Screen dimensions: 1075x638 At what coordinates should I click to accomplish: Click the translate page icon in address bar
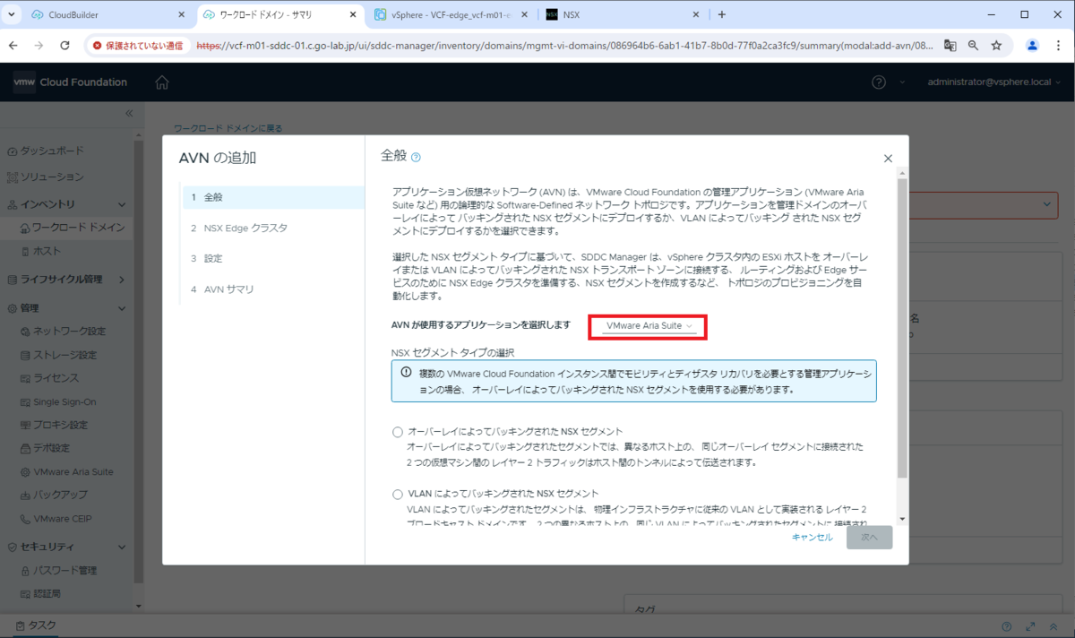click(x=950, y=45)
